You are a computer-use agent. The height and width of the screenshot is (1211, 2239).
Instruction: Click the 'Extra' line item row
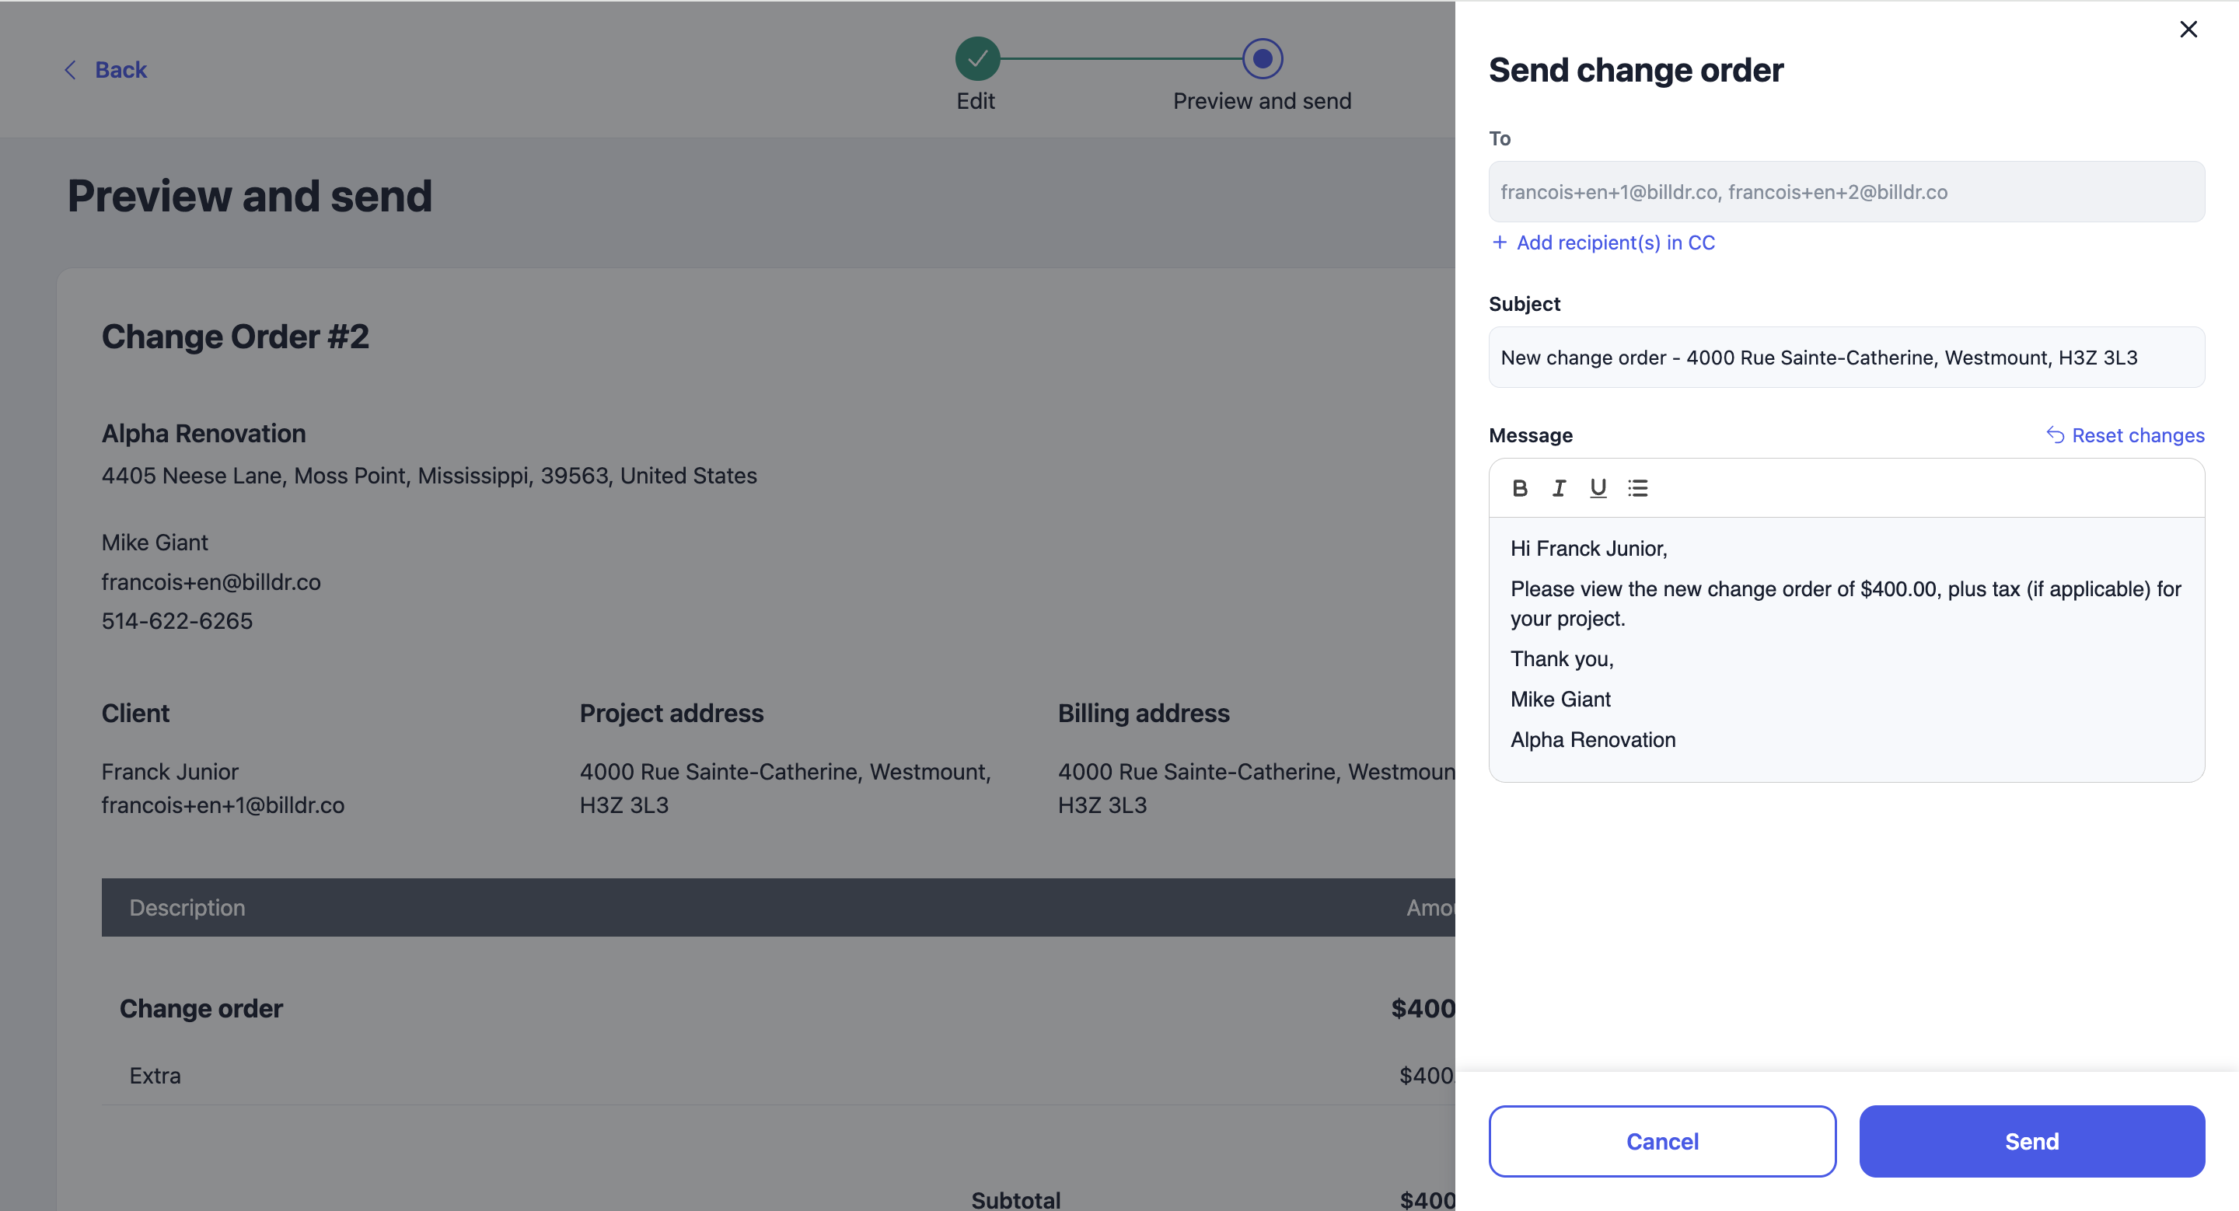(x=778, y=1076)
